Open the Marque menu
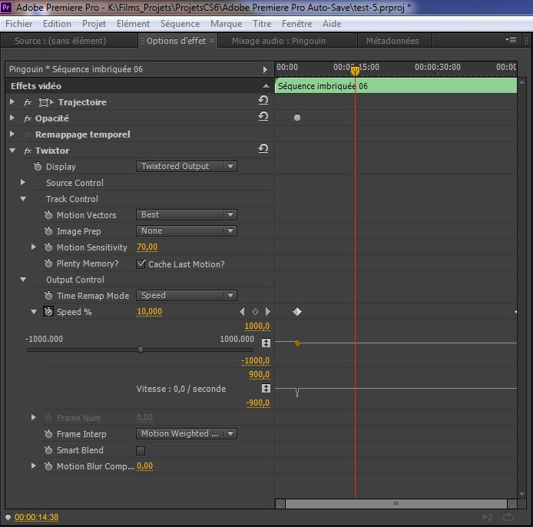Screen dimensions: 533x527 coord(227,24)
